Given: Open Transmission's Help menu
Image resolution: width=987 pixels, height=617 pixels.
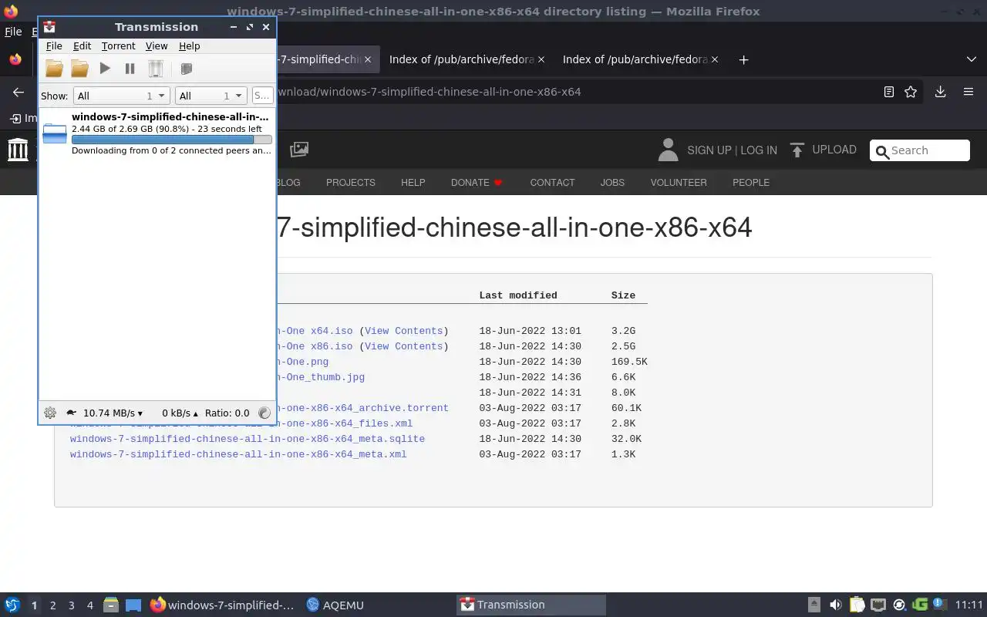Looking at the screenshot, I should 189,46.
